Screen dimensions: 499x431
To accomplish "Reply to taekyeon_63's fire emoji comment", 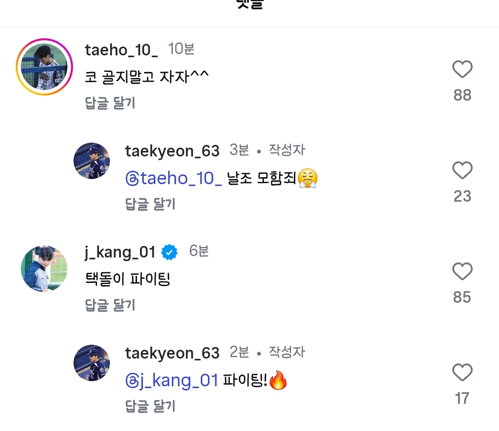I will (x=150, y=406).
